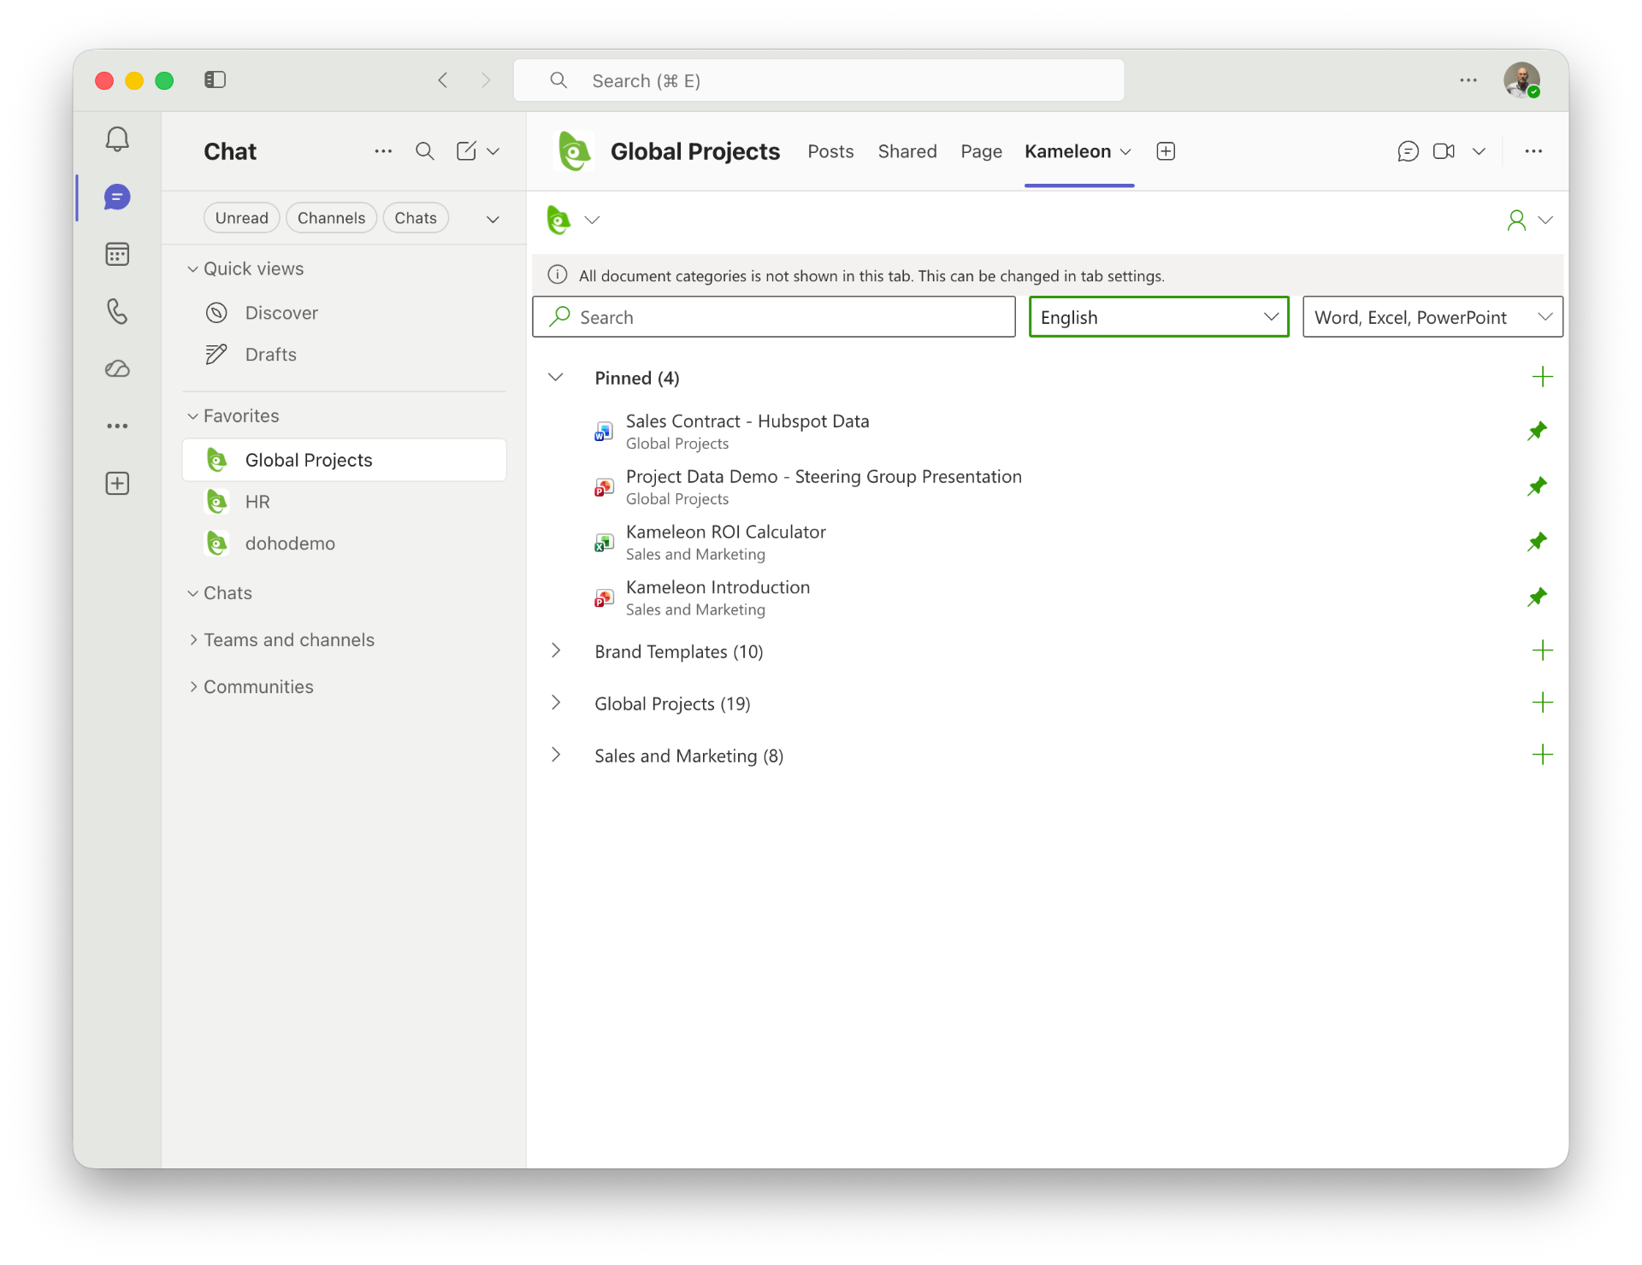Open the Kameleon logo dropdown menu

(573, 221)
